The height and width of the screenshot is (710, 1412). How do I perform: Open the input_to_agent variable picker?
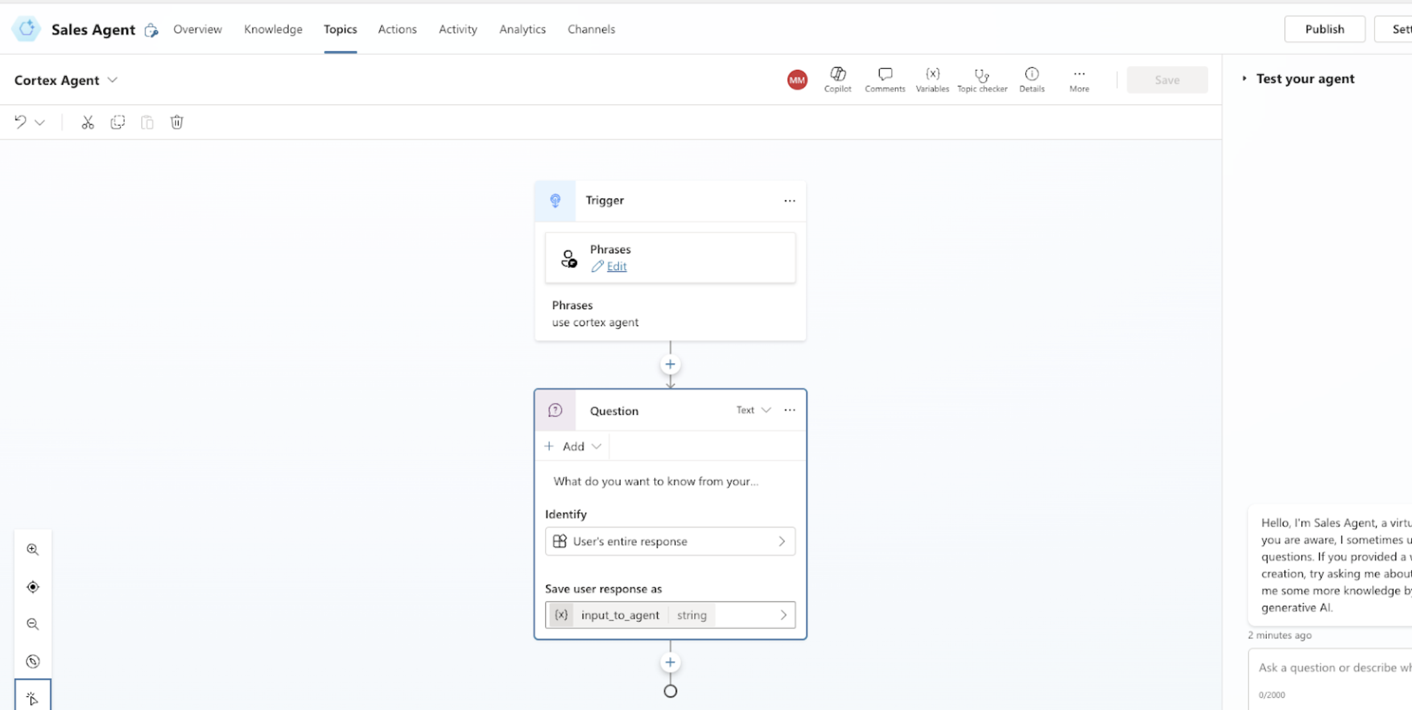tap(670, 615)
